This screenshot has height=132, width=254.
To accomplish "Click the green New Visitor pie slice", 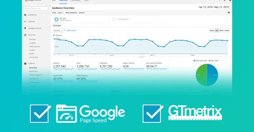I will [201, 75].
